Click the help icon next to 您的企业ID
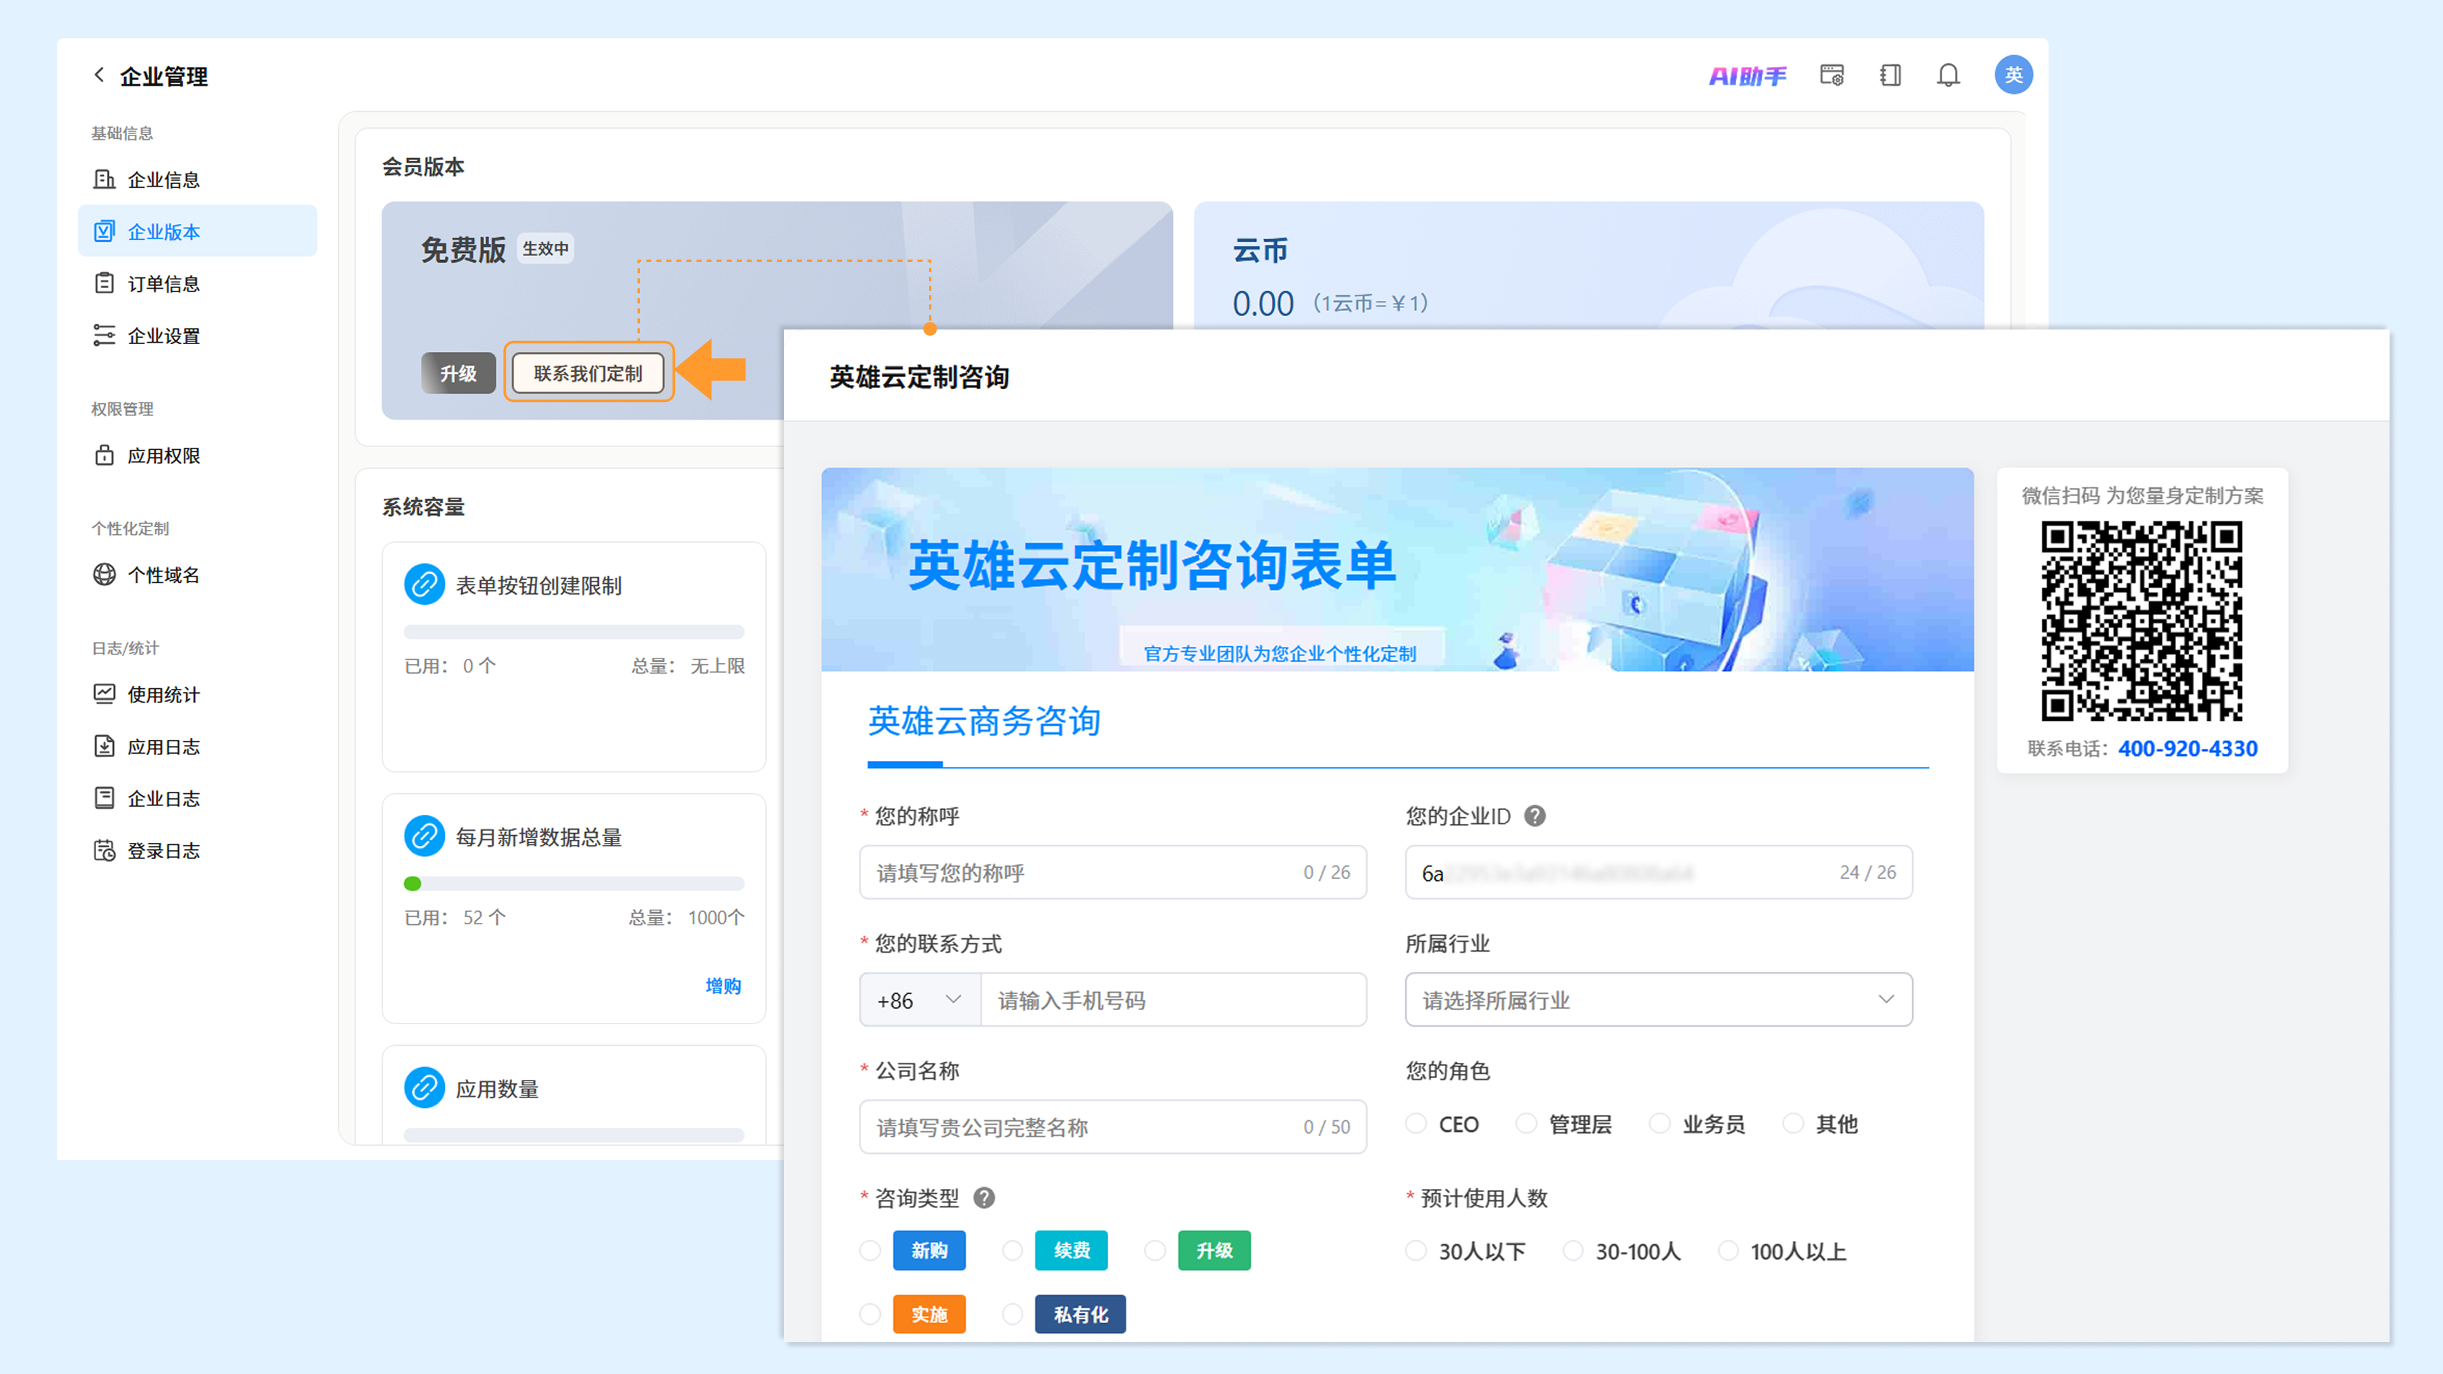Screen dimensions: 2443x1374 1535,815
